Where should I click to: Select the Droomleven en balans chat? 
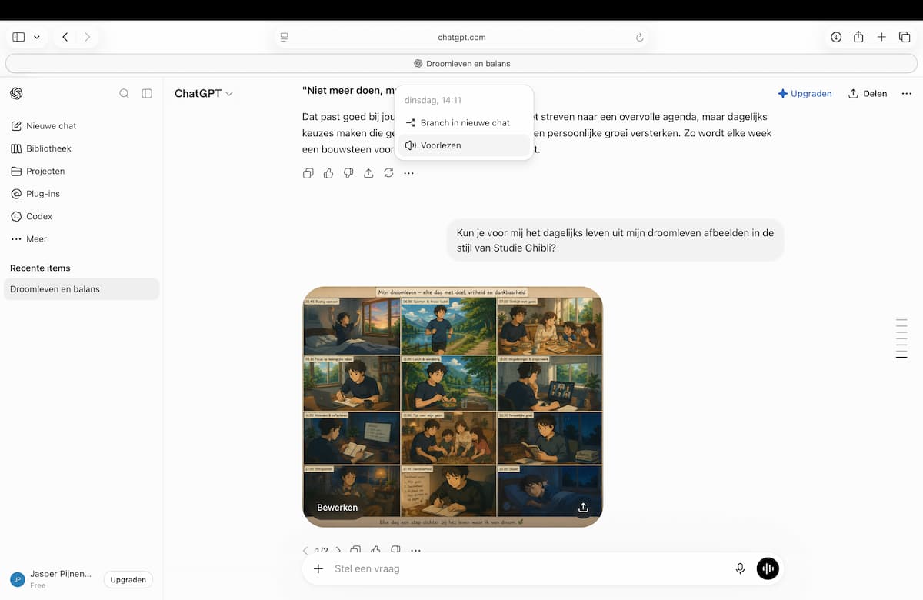pos(81,289)
